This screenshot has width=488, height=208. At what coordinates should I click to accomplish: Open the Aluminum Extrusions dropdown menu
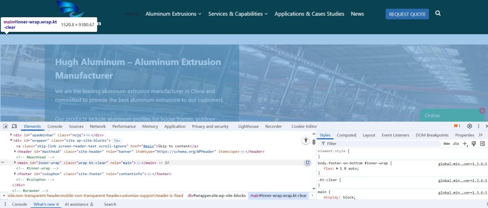point(173,14)
